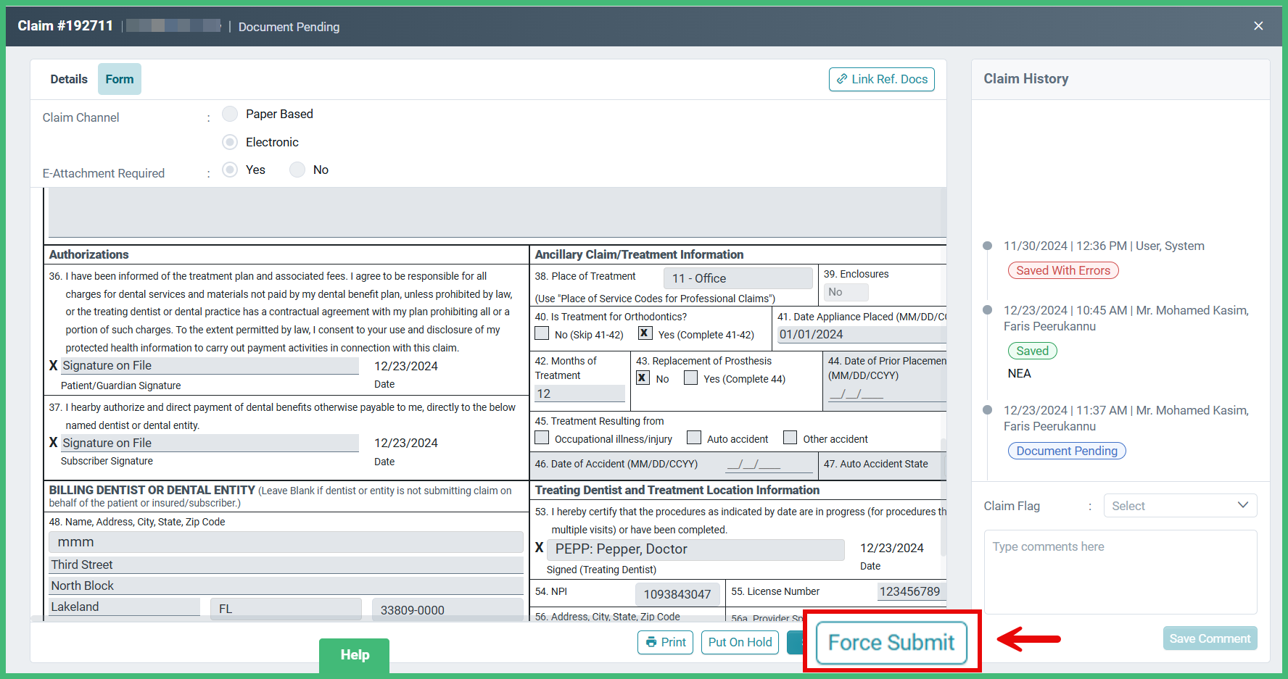
Task: Check the 'Occupational illness/injury' box
Action: (542, 437)
